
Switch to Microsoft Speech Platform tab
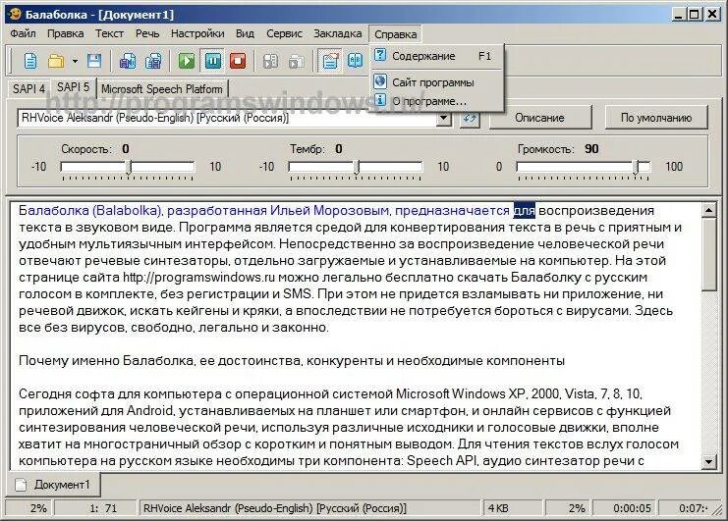click(161, 88)
